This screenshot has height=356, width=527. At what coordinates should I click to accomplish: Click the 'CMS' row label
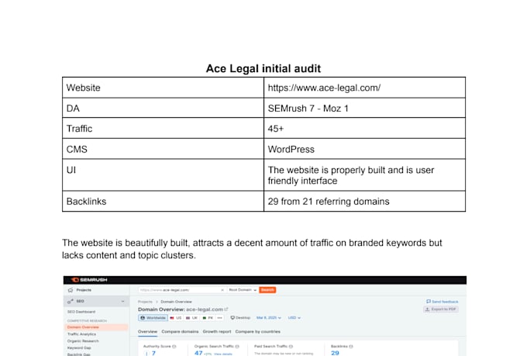pos(77,149)
